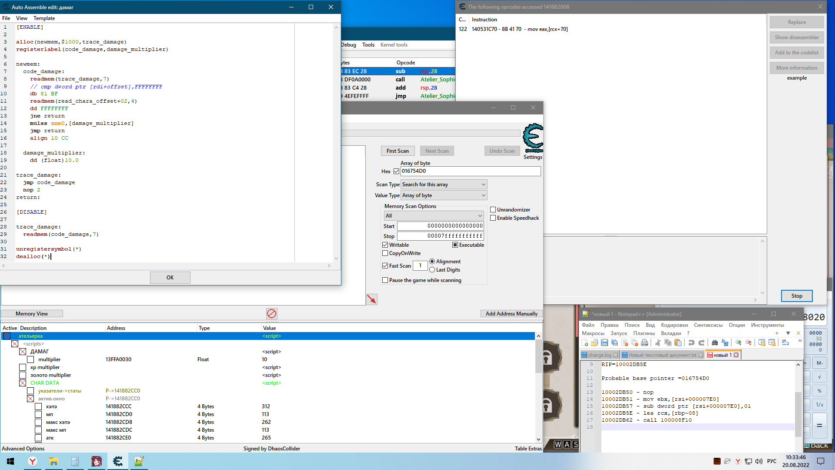
Task: Click the red circle clear-list icon
Action: [271, 314]
